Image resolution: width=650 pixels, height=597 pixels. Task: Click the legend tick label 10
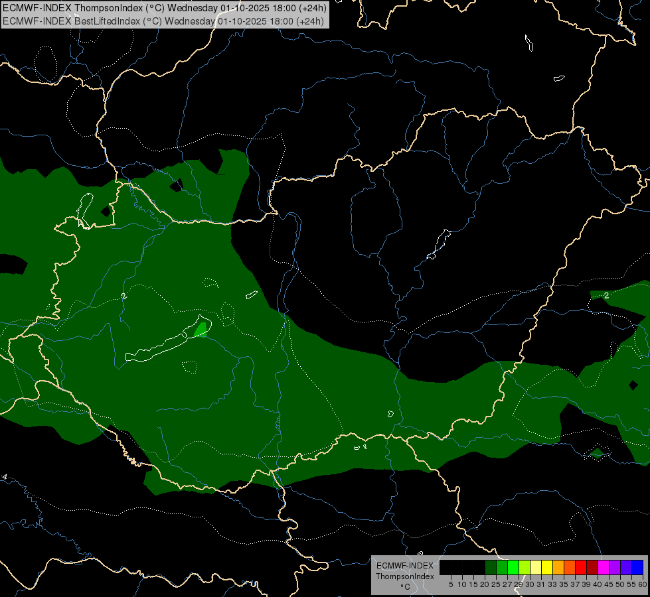tap(462, 584)
